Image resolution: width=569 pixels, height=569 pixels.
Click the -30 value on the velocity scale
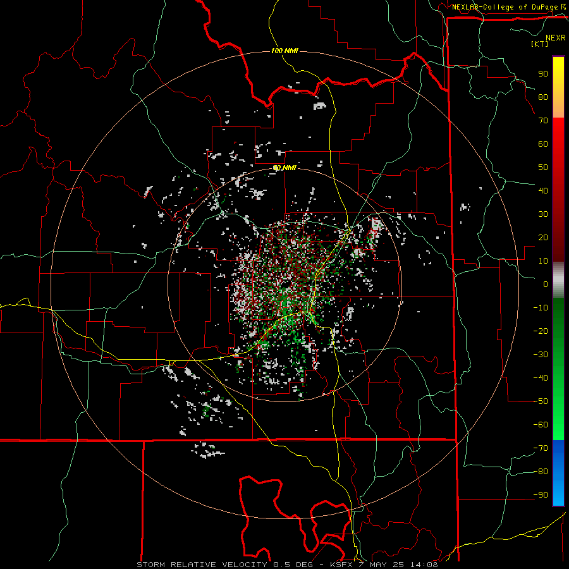541,355
